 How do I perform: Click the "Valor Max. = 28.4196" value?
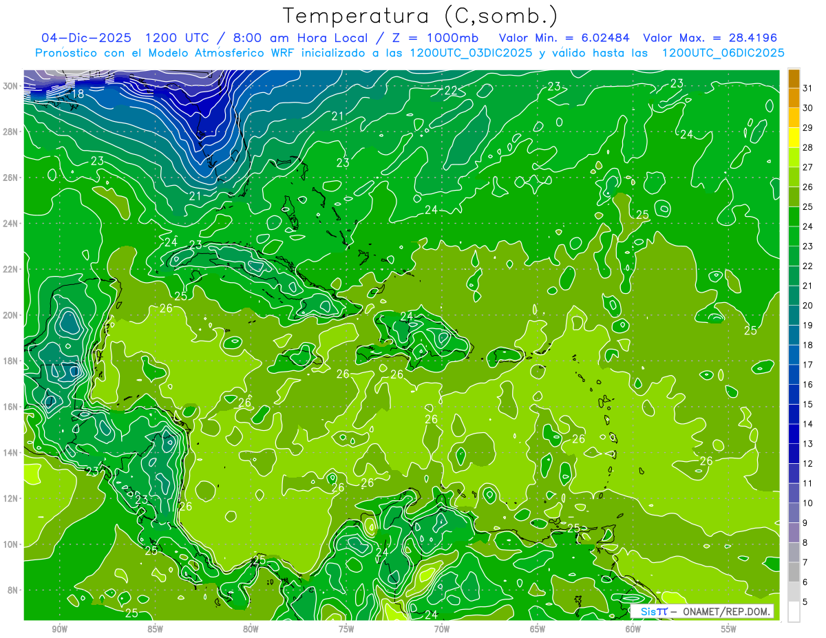click(709, 38)
